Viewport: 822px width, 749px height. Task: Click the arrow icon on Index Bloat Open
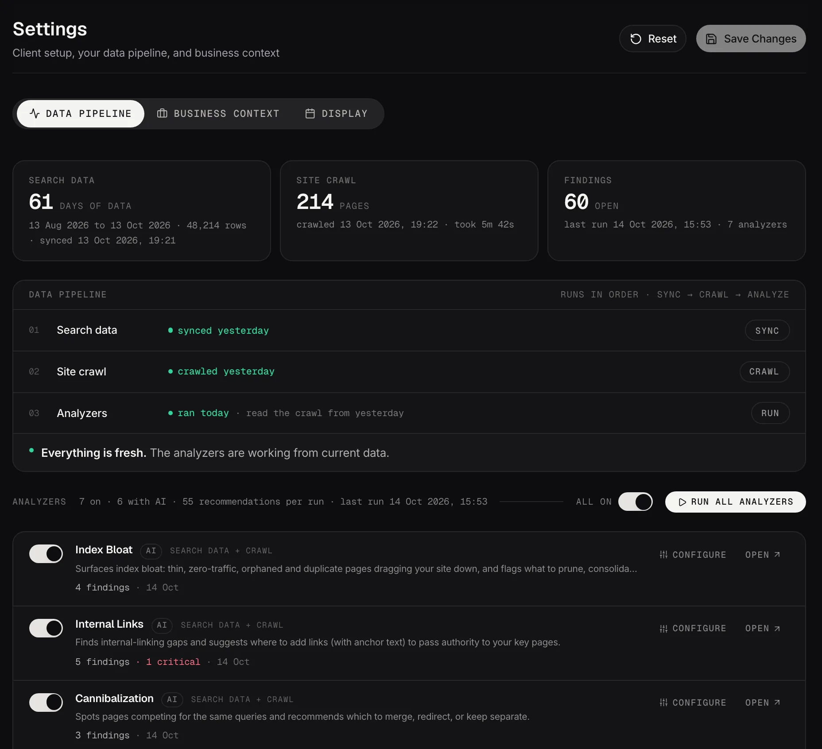point(777,555)
